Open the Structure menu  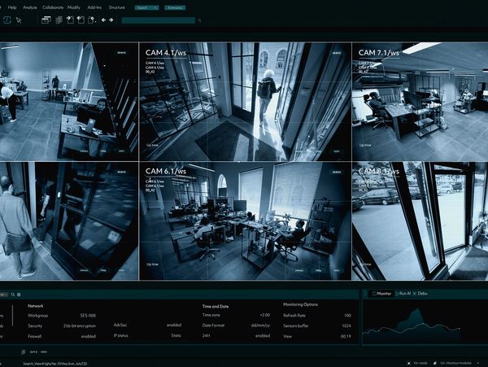[116, 7]
